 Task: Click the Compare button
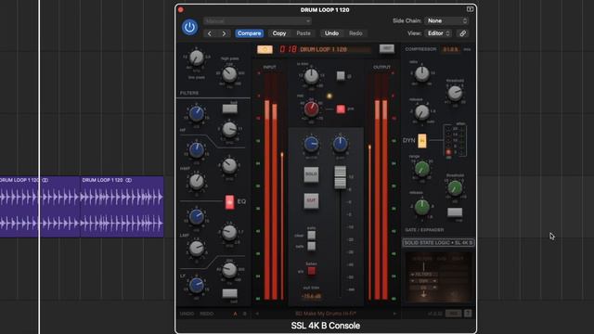point(249,33)
